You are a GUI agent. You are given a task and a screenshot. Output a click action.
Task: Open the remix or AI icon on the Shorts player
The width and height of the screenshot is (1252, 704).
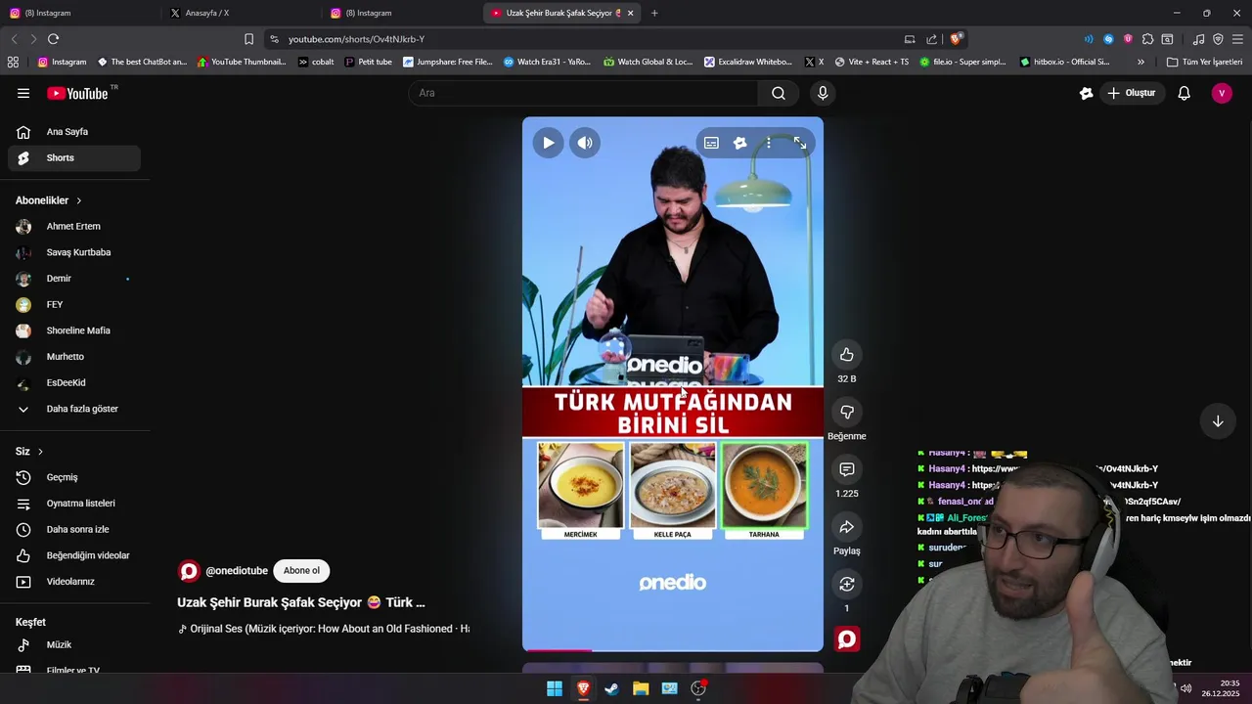click(x=740, y=143)
